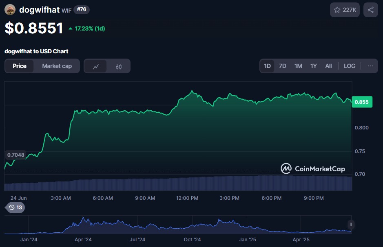
Task: Click the dogwifhat coin name title
Action: point(39,10)
